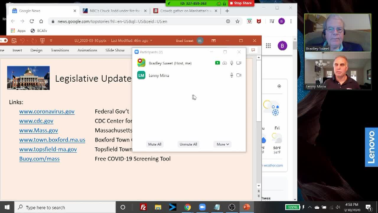
Task: Open the PowerPoint Insert ribbon tab
Action: (x=17, y=50)
